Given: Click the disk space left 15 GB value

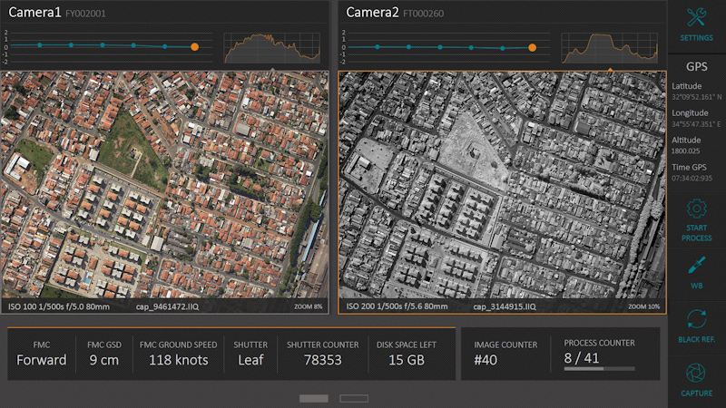Looking at the screenshot, I should click(407, 360).
